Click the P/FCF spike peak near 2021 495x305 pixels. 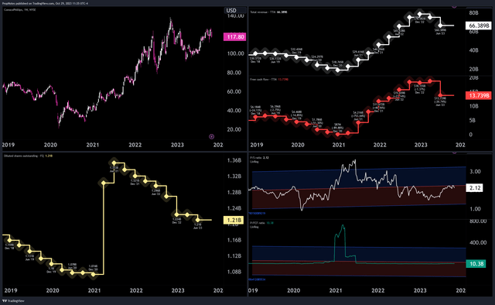pyautogui.click(x=343, y=225)
